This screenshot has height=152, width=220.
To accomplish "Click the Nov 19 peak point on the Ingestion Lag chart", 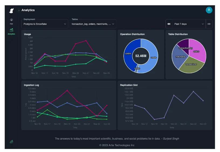I will tap(67, 90).
